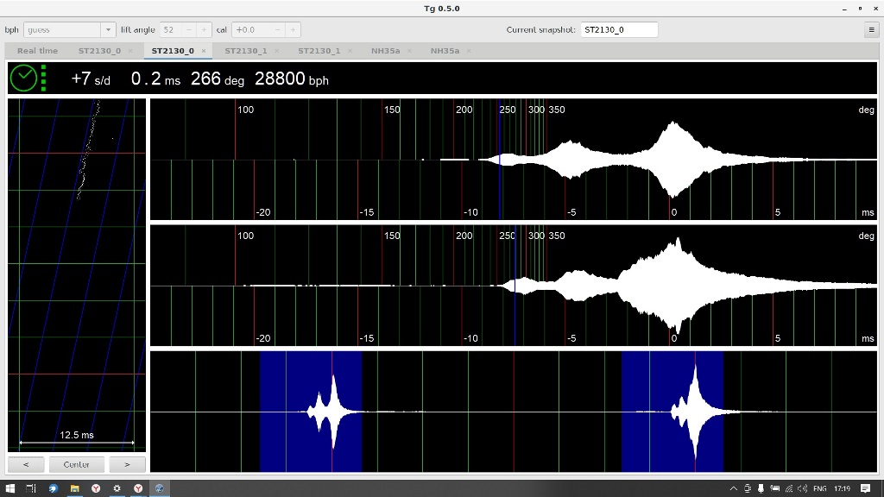Switch to the Real time tab

[37, 51]
